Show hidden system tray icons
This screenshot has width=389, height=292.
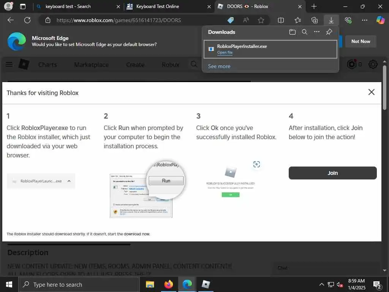click(x=321, y=284)
